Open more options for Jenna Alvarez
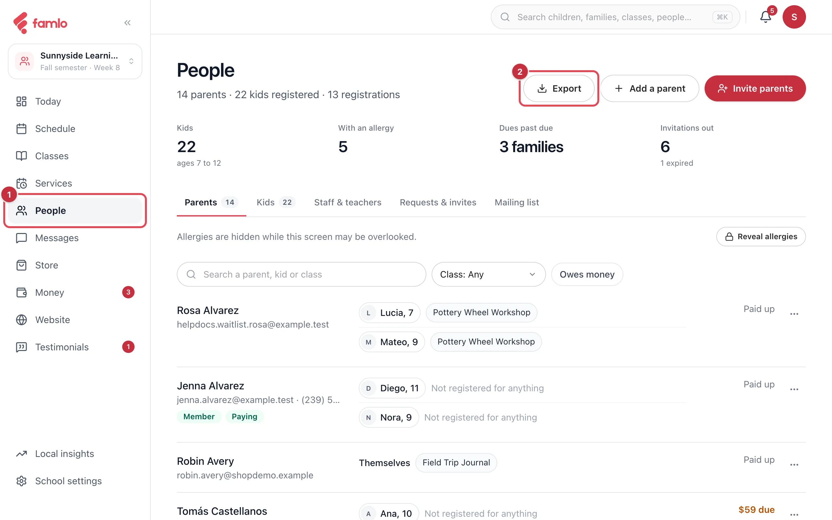Viewport: 832px width, 520px height. [794, 389]
